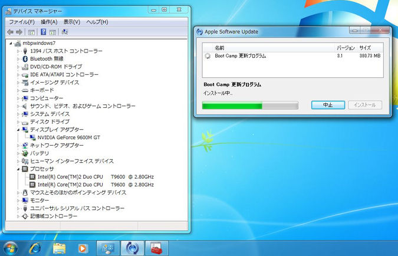Select NVIDIA GeForce 9600M GT device
Screen dimensions: 398x256
[x=69, y=137]
